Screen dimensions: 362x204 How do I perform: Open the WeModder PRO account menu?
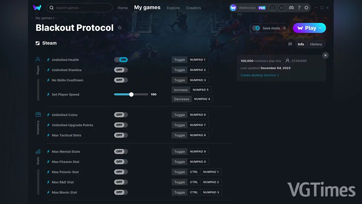[247, 8]
